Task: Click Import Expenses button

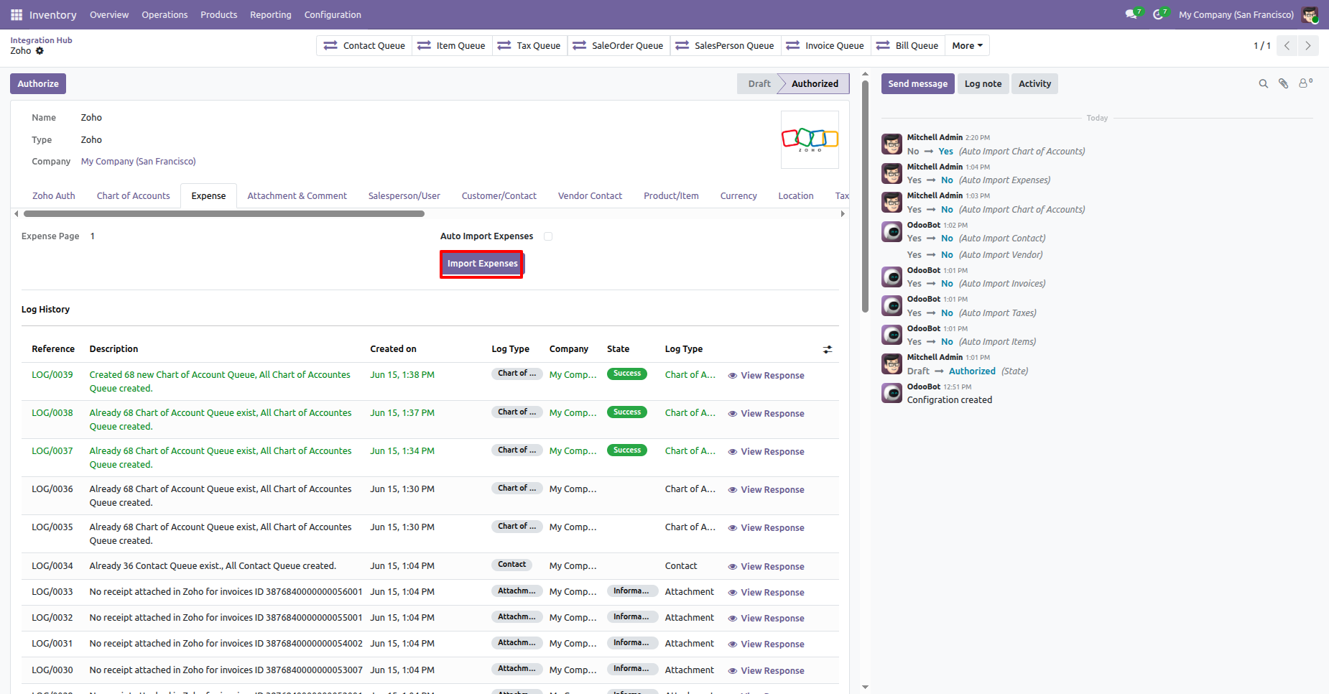Action: pyautogui.click(x=482, y=264)
